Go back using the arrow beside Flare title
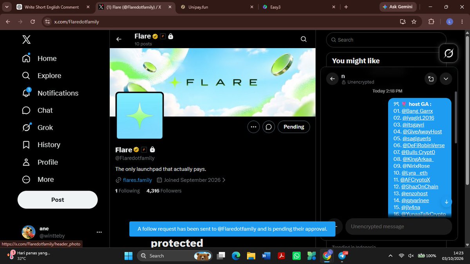 [x=119, y=39]
